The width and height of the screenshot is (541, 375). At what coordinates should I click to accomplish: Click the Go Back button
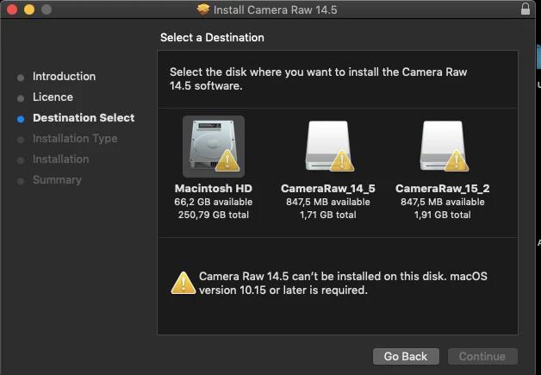(406, 356)
